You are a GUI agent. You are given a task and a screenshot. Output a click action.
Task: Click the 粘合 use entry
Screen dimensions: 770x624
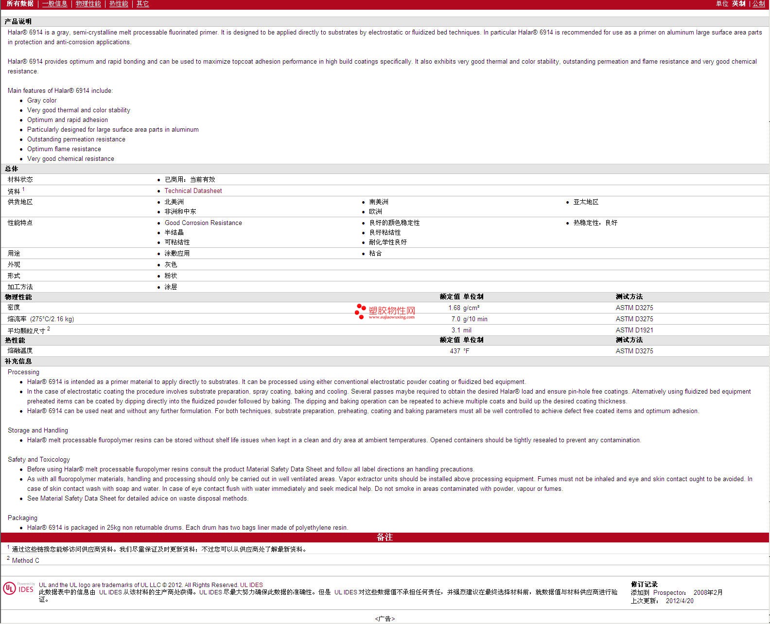pyautogui.click(x=376, y=254)
